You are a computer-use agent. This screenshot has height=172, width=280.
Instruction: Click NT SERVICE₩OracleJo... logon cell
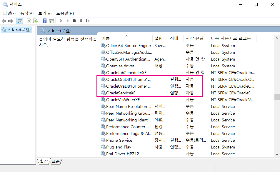(233, 73)
